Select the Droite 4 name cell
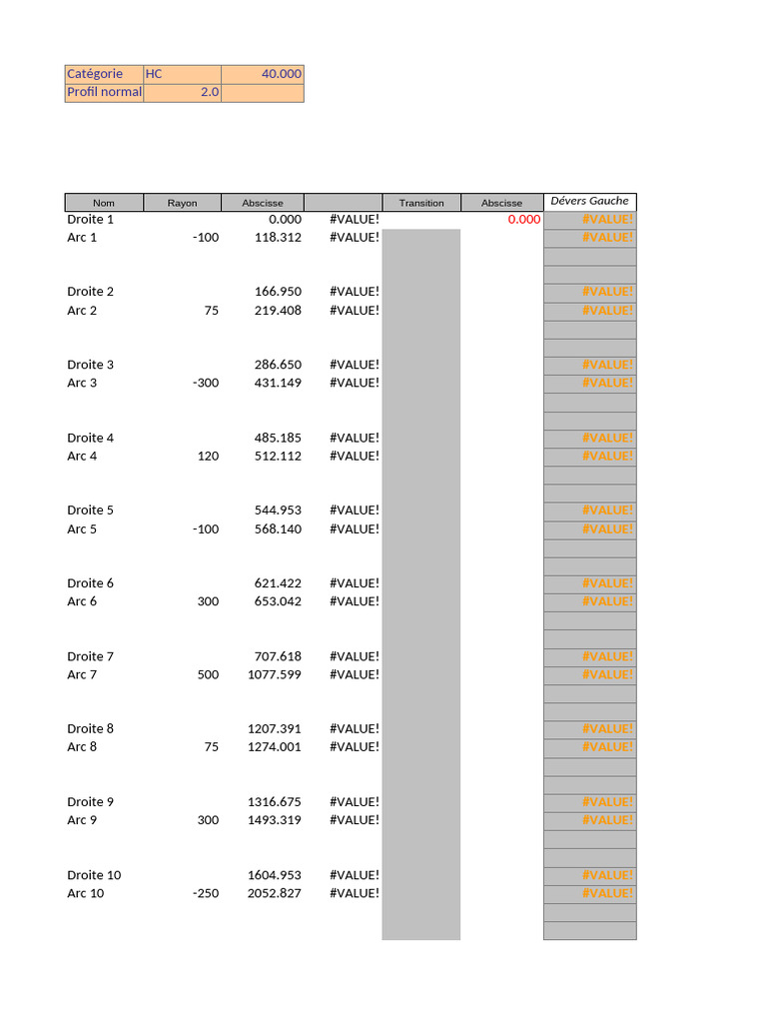 point(90,438)
